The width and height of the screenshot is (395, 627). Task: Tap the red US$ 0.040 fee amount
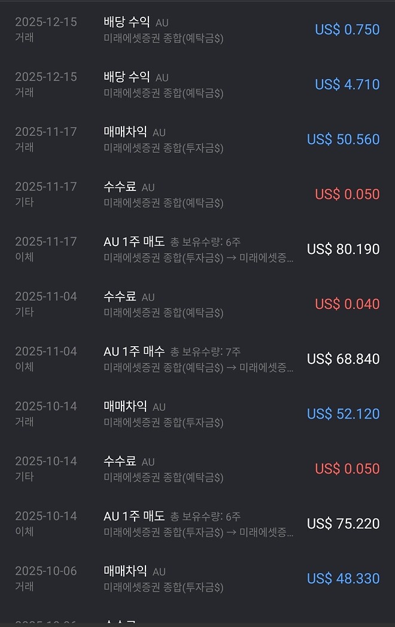[x=348, y=304]
